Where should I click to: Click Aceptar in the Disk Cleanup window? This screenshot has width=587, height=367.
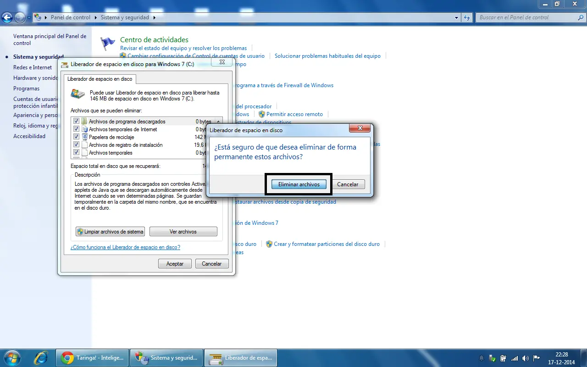click(175, 264)
